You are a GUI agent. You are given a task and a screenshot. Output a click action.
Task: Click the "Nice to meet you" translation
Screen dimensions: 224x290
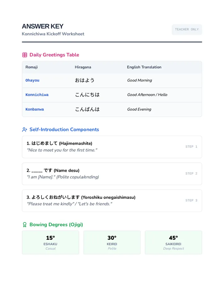click(62, 150)
